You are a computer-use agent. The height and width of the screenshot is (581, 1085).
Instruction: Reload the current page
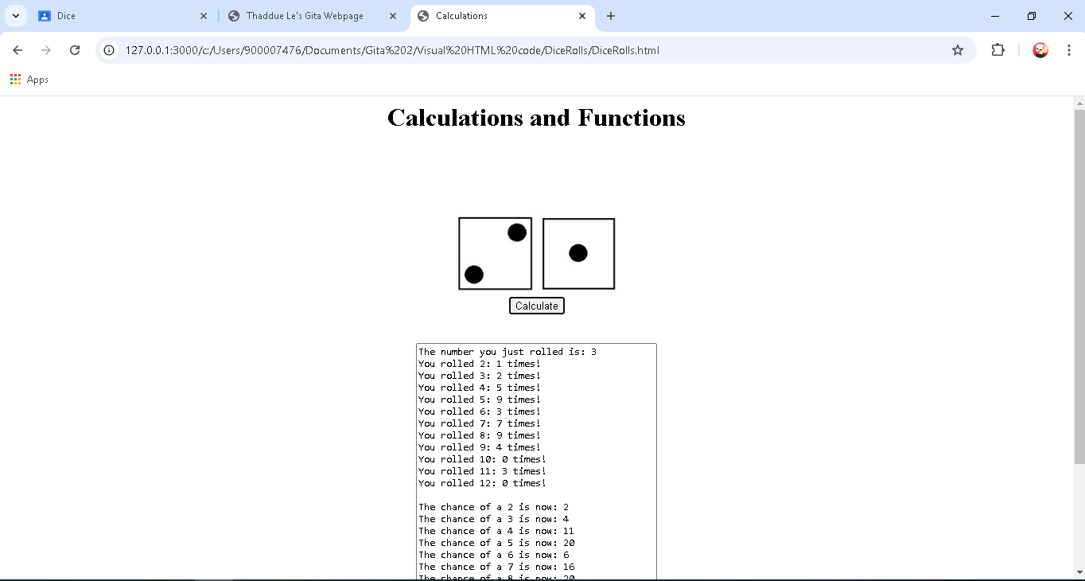(x=75, y=50)
